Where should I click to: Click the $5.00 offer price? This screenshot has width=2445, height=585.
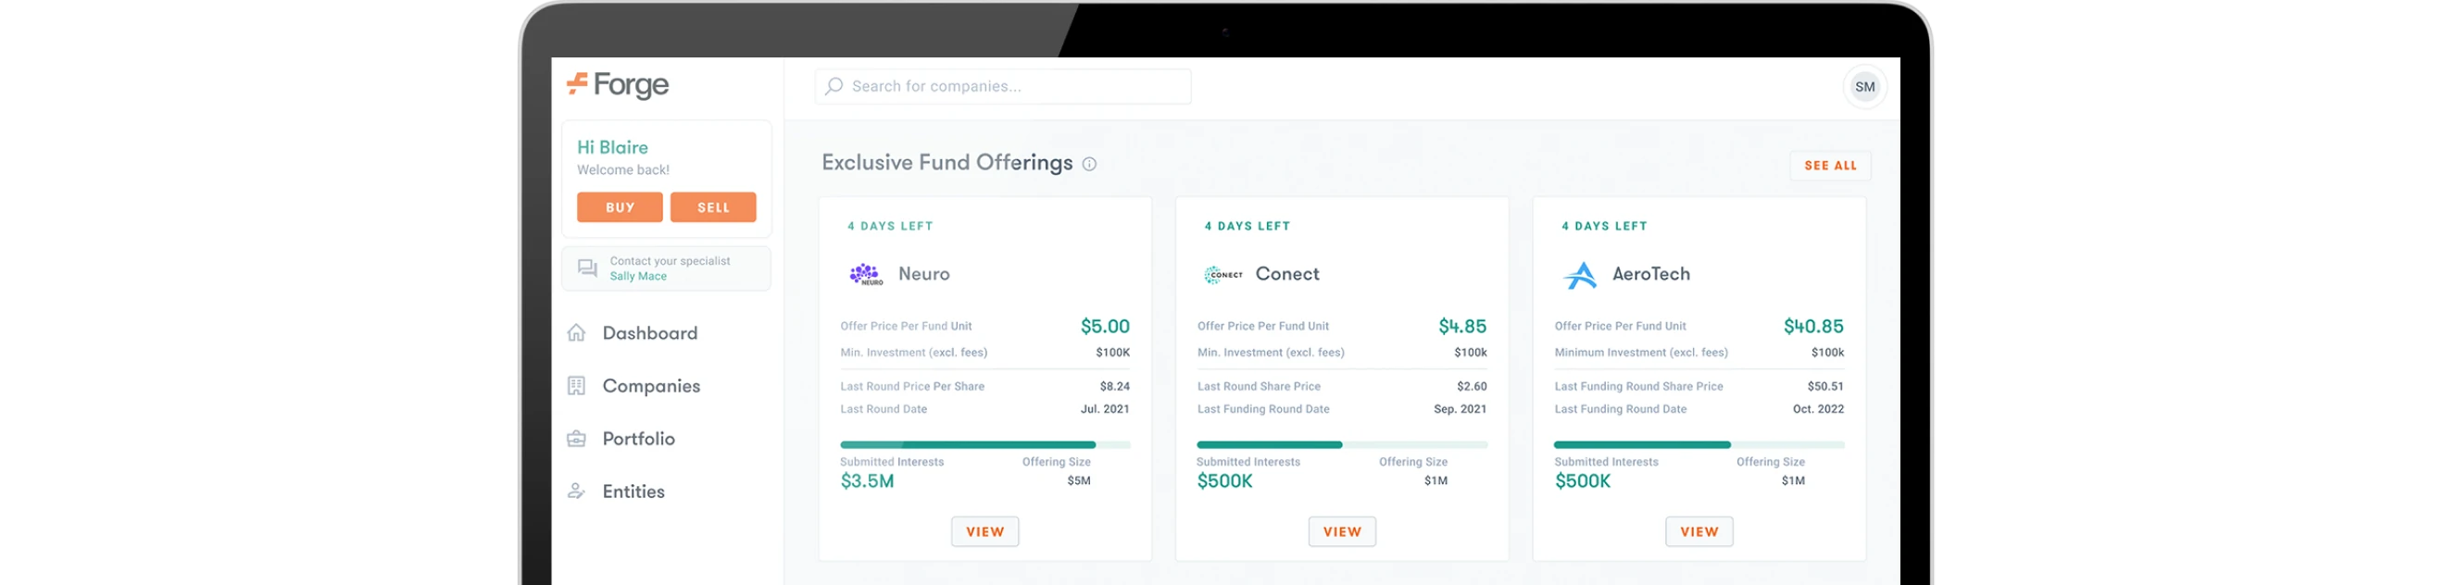1105,326
